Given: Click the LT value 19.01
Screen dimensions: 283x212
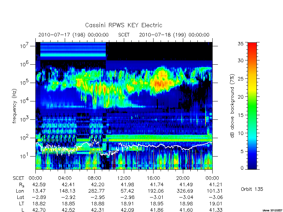Looking at the screenshot, I should coord(215,204).
